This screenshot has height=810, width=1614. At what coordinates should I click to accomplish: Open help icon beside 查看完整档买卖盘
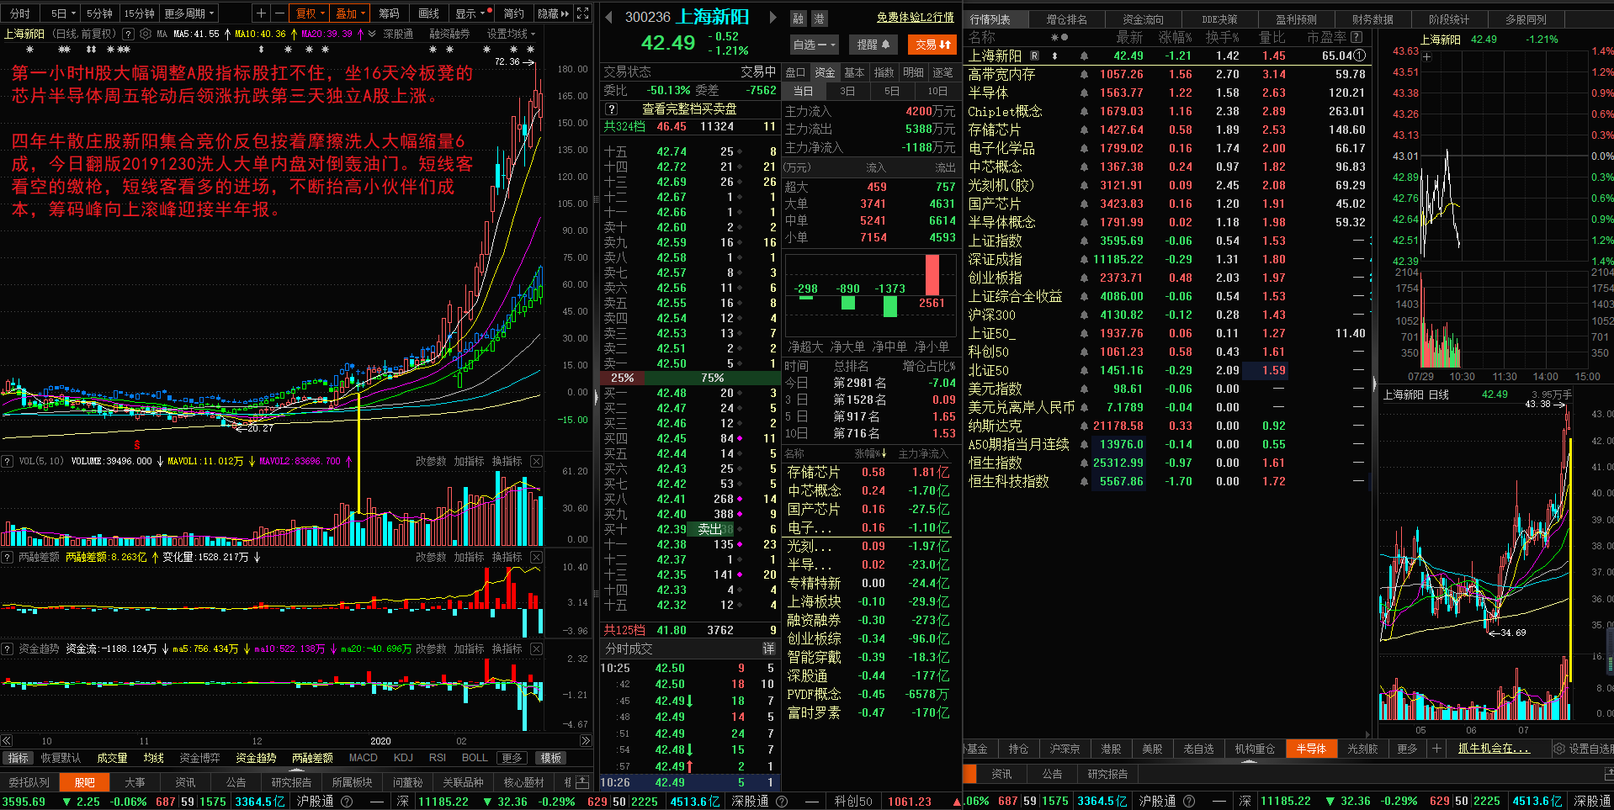tap(612, 109)
